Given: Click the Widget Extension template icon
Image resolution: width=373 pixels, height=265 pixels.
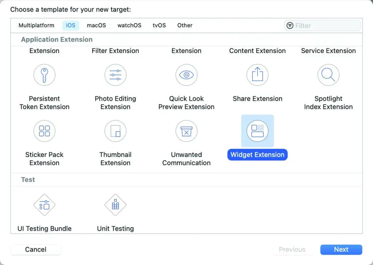Looking at the screenshot, I should coord(258,131).
